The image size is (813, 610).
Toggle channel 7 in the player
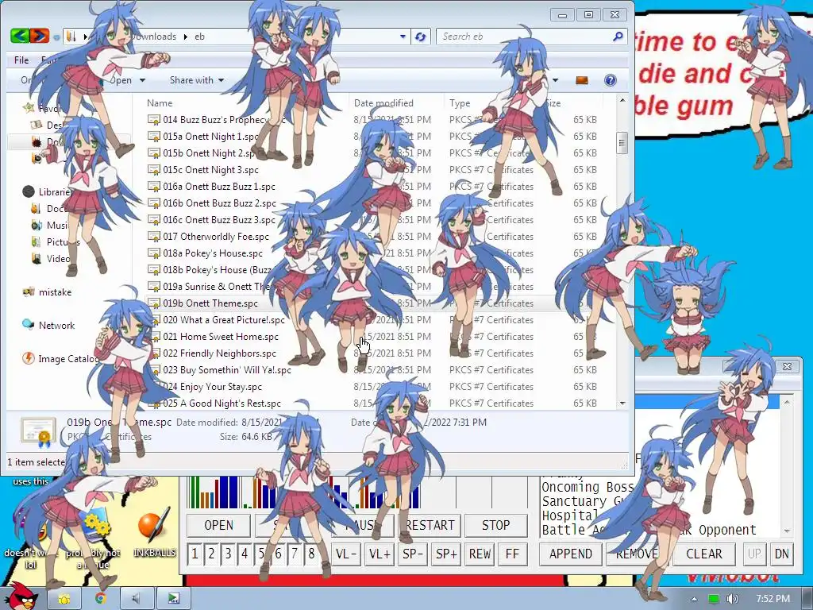click(x=295, y=554)
